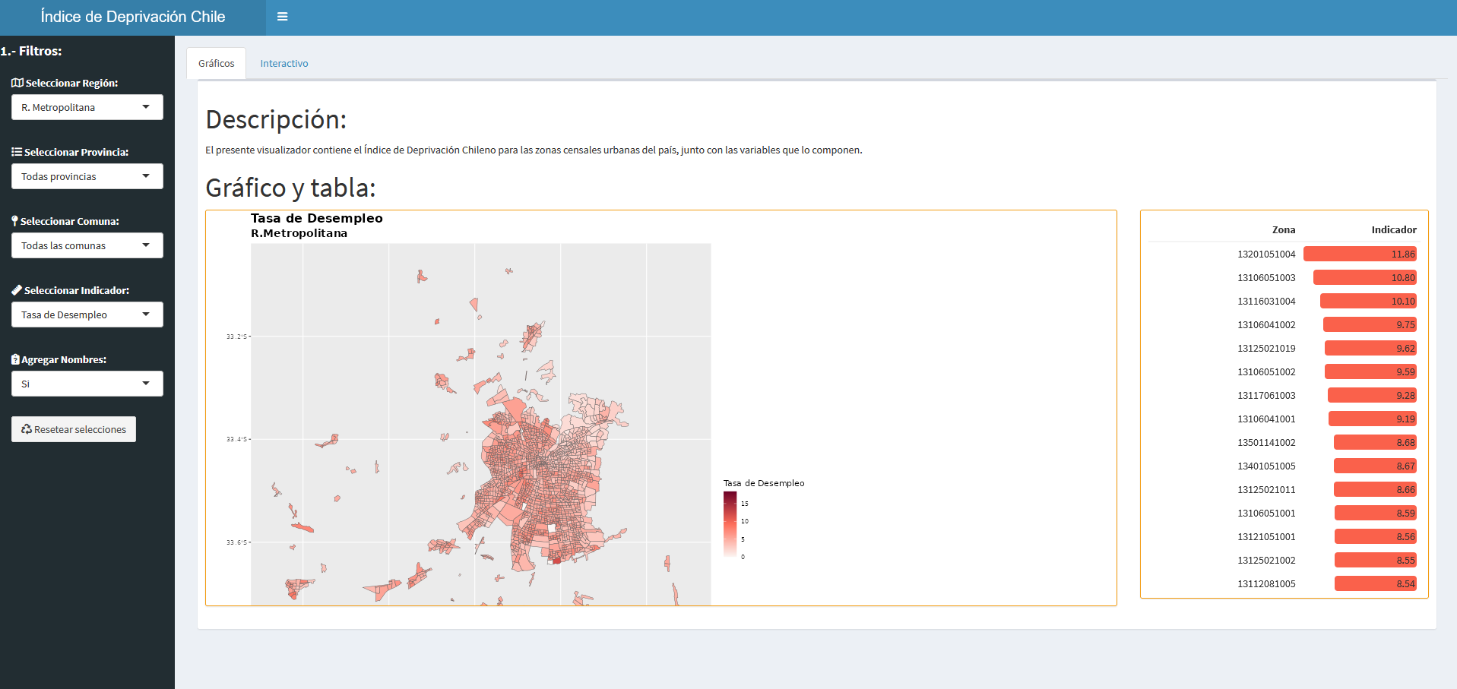This screenshot has width=1457, height=689.
Task: Click the recycle icon in Resetear selecciones
Action: point(27,429)
